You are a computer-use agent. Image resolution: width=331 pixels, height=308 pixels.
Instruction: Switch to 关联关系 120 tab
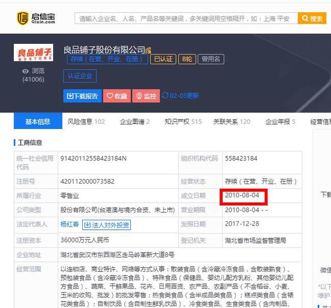pos(232,121)
